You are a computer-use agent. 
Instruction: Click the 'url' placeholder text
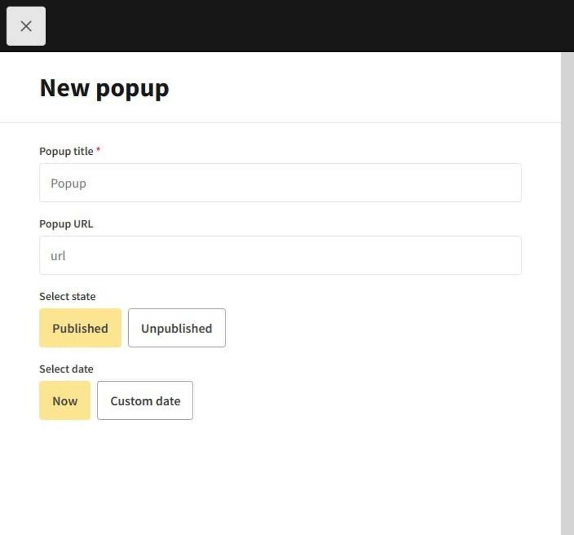[x=58, y=256]
